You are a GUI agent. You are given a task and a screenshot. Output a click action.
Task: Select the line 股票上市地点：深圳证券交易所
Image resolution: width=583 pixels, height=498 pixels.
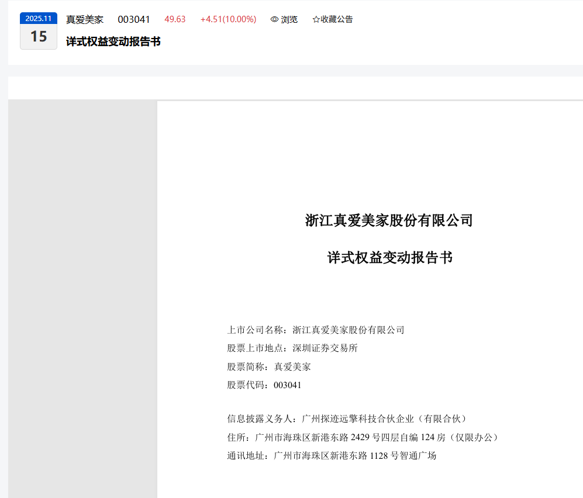[x=292, y=348]
